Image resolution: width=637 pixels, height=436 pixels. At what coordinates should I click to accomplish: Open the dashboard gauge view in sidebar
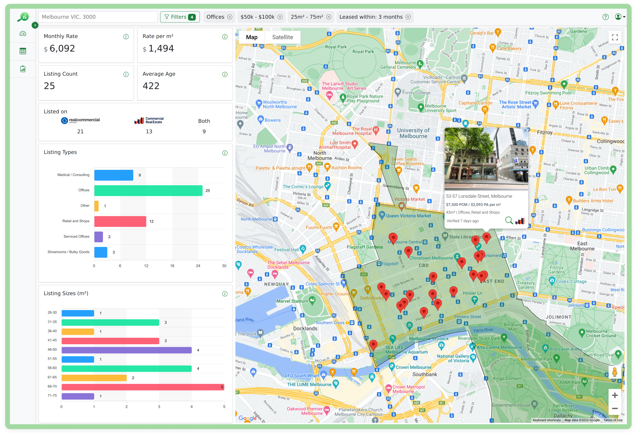coord(23,33)
